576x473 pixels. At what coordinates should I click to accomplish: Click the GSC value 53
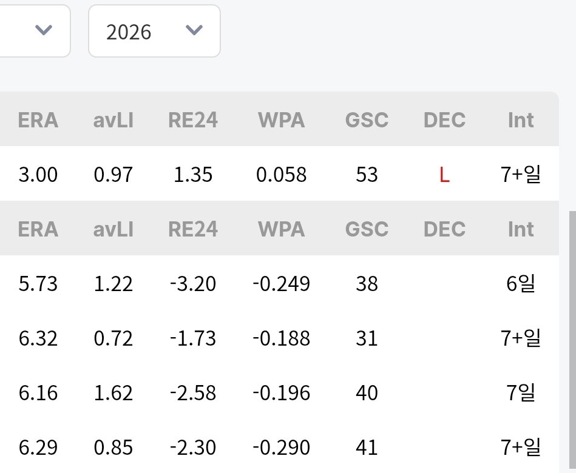pyautogui.click(x=367, y=174)
